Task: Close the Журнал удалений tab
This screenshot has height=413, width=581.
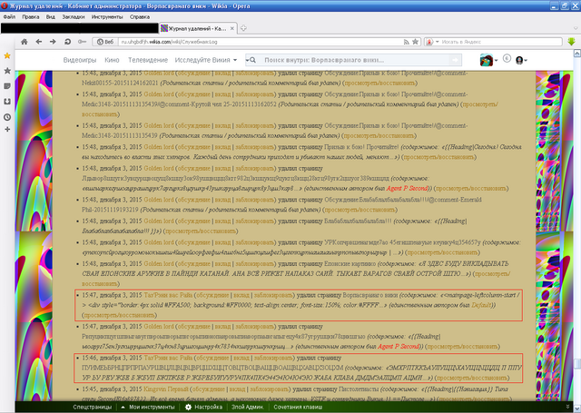Action: click(232, 28)
